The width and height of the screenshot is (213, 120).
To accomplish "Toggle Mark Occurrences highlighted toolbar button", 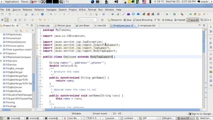I will pos(7,20).
